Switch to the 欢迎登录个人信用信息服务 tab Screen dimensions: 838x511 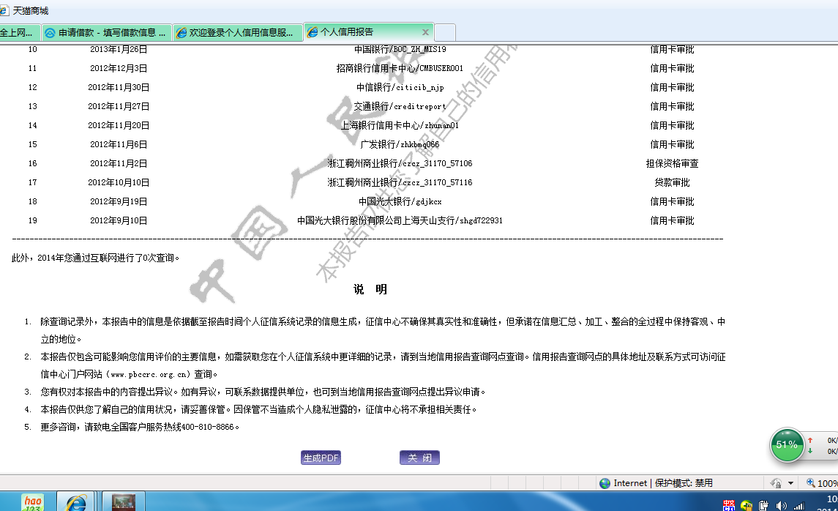(239, 32)
